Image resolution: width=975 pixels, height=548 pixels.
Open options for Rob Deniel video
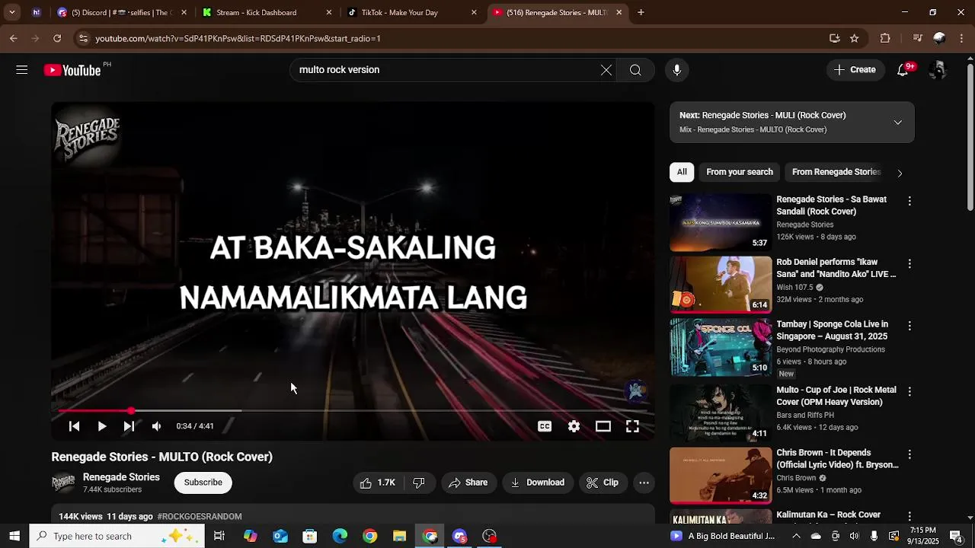909,263
